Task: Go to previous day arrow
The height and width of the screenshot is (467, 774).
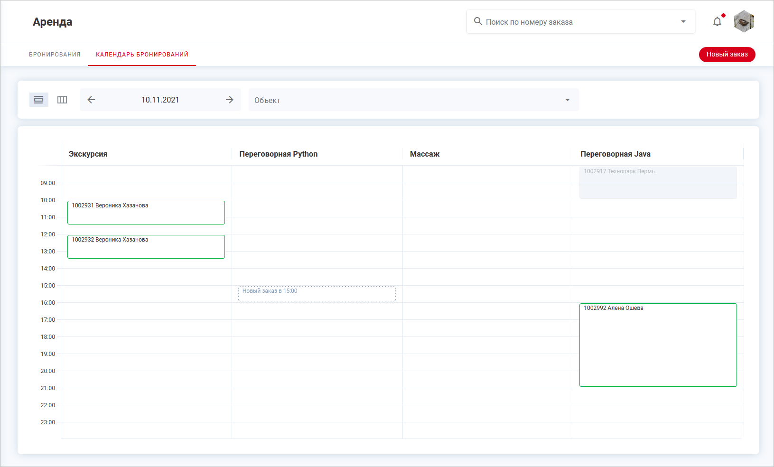Action: click(x=92, y=100)
